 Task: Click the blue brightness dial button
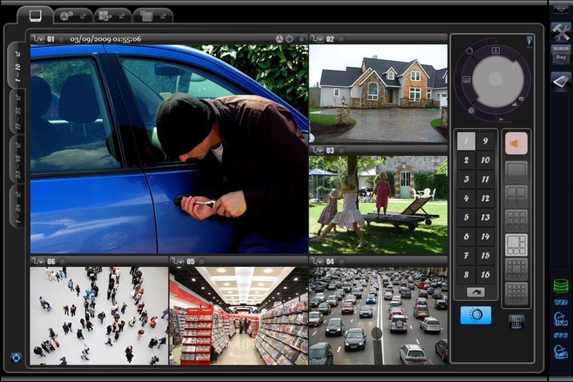tap(475, 315)
